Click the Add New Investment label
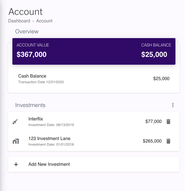Image resolution: width=185 pixels, height=191 pixels. pyautogui.click(x=49, y=164)
